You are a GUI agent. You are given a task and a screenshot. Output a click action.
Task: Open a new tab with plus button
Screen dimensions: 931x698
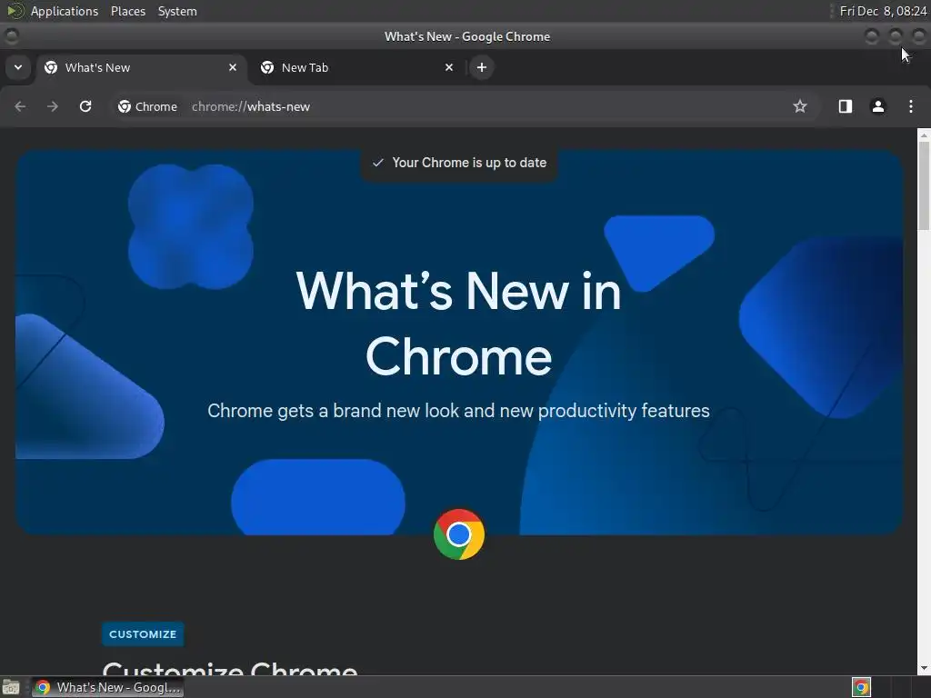click(x=482, y=67)
